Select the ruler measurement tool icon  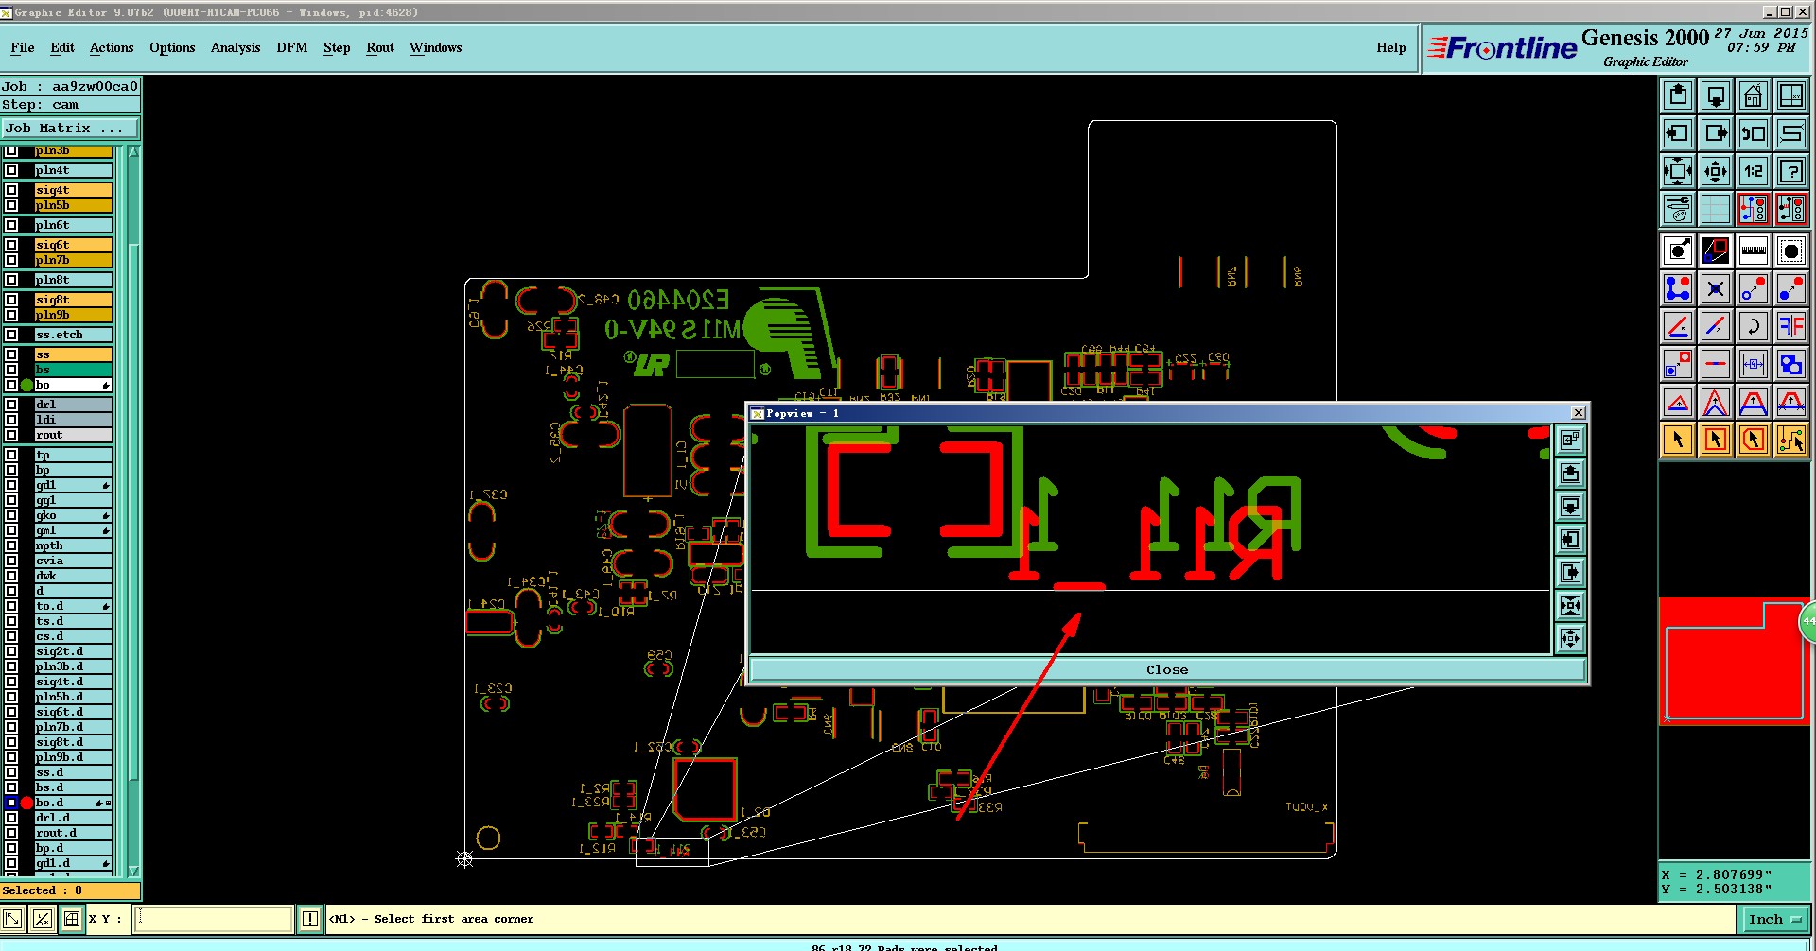click(1754, 251)
